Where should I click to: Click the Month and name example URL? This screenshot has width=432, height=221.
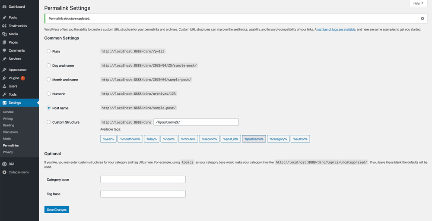(x=146, y=79)
